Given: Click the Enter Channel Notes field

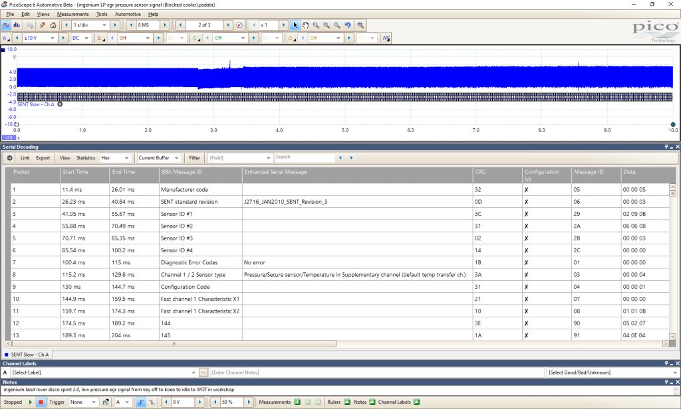Looking at the screenshot, I should pyautogui.click(x=376, y=372).
